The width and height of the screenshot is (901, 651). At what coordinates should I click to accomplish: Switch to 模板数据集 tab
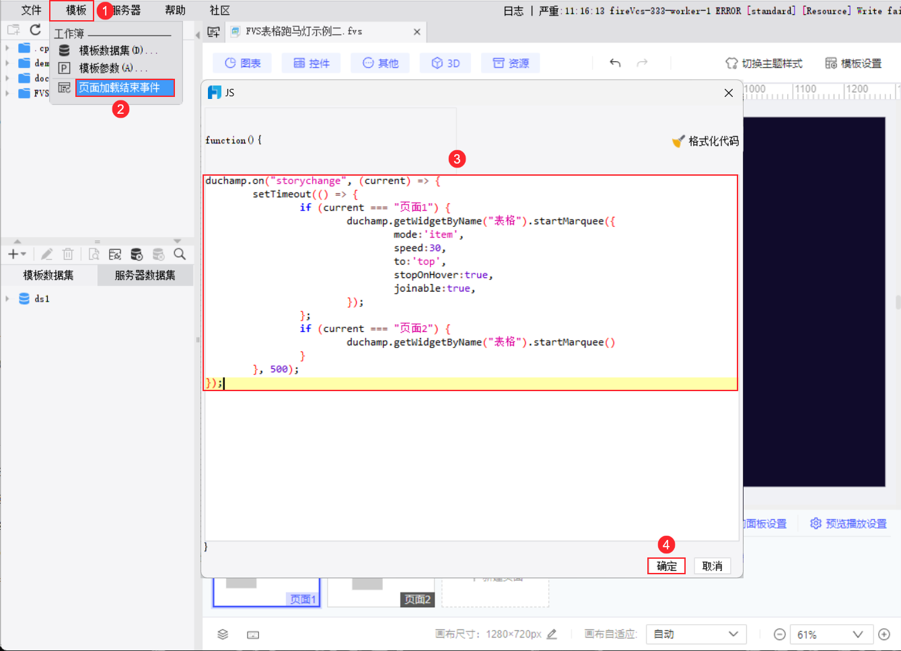point(48,275)
